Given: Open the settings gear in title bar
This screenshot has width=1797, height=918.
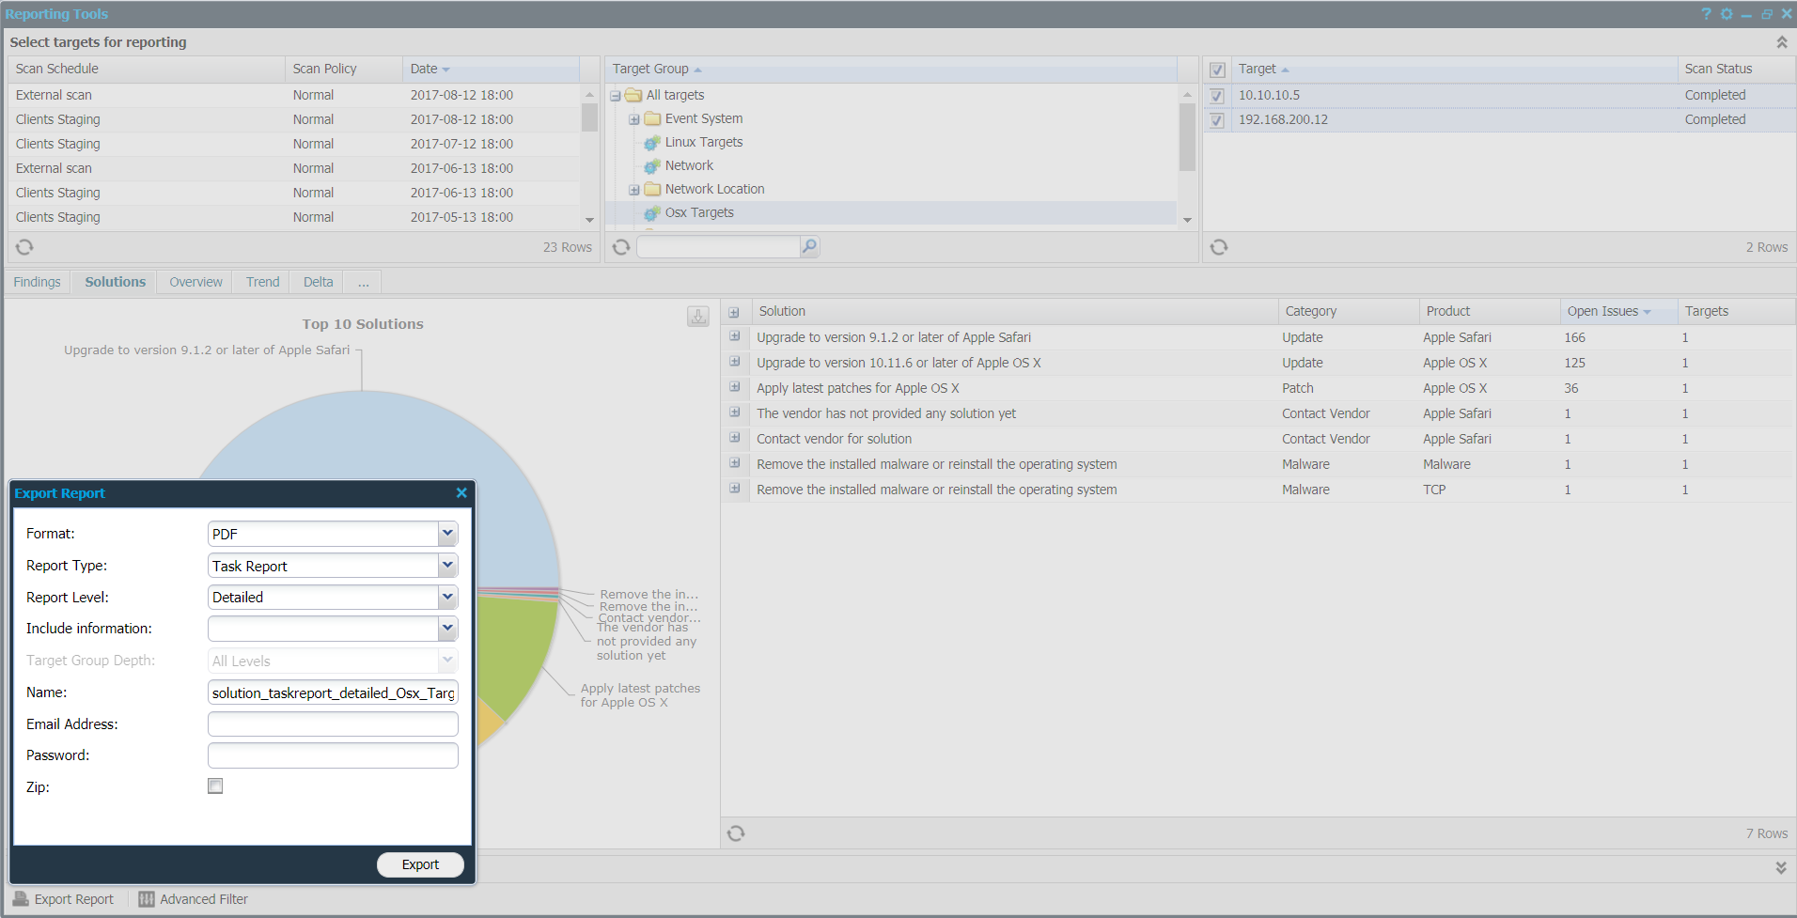Looking at the screenshot, I should (1727, 14).
